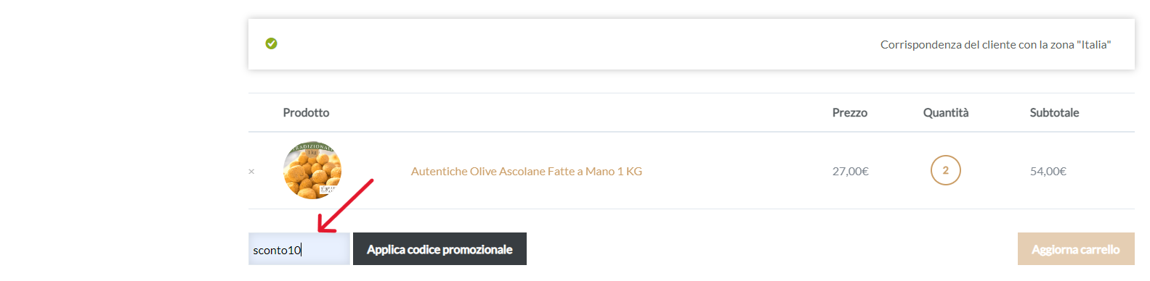Click the Prodotto column header

306,112
